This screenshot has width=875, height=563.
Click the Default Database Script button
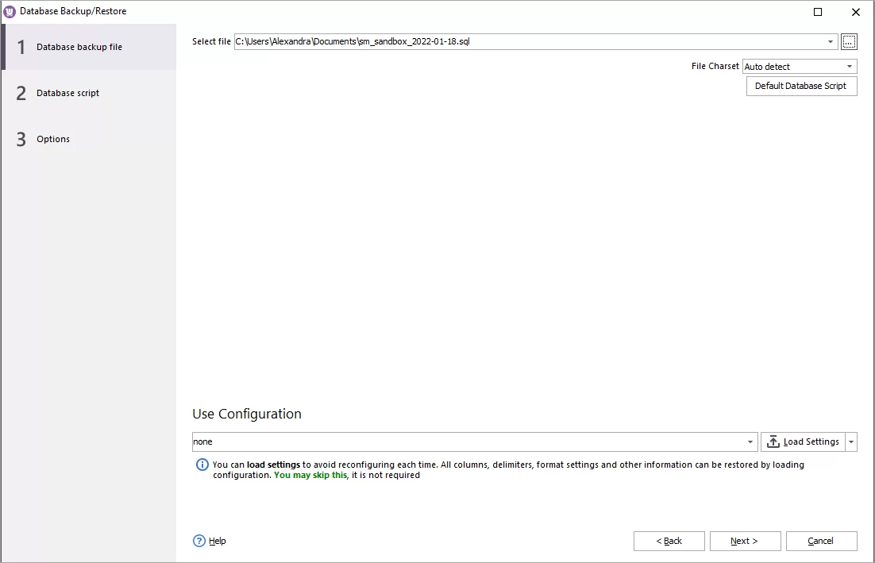pyautogui.click(x=801, y=86)
